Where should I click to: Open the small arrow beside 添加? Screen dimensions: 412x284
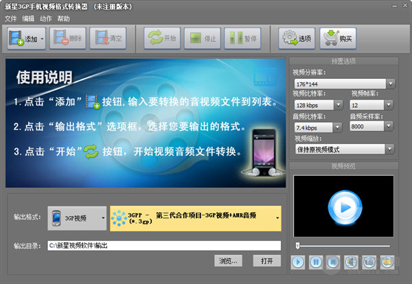pos(43,39)
